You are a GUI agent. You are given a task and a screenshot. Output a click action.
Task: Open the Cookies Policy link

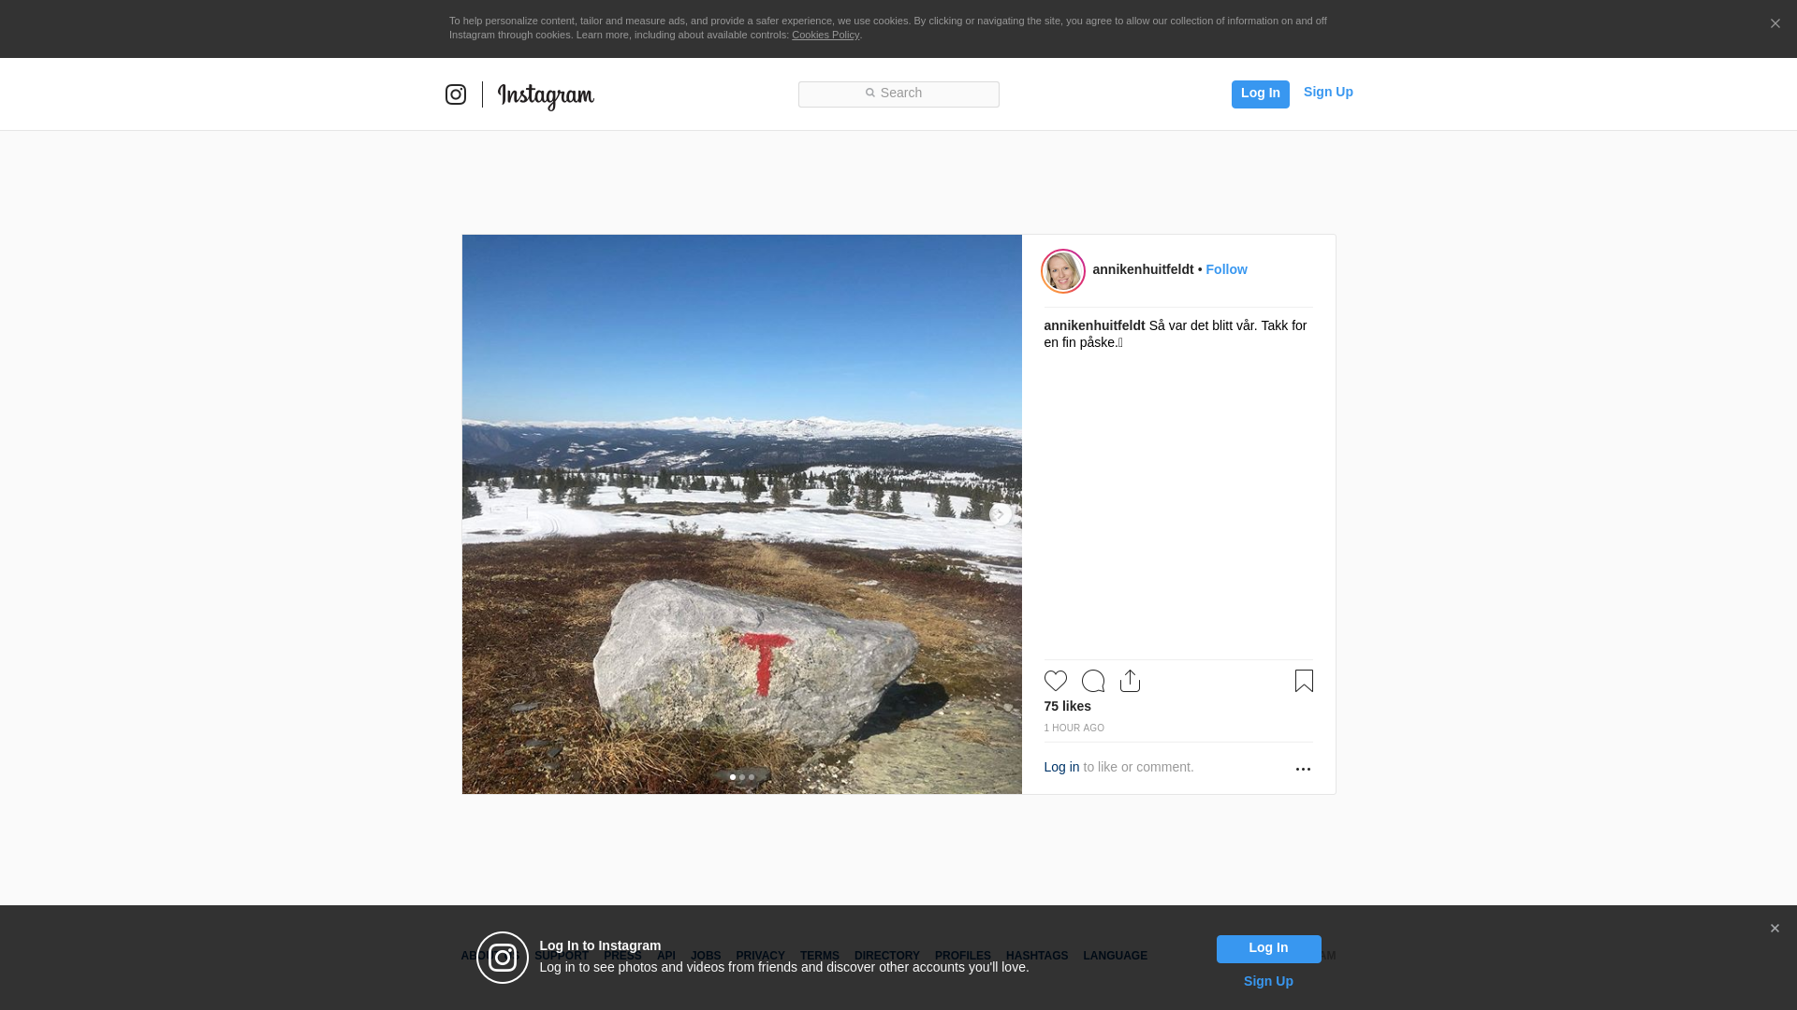coord(825,35)
